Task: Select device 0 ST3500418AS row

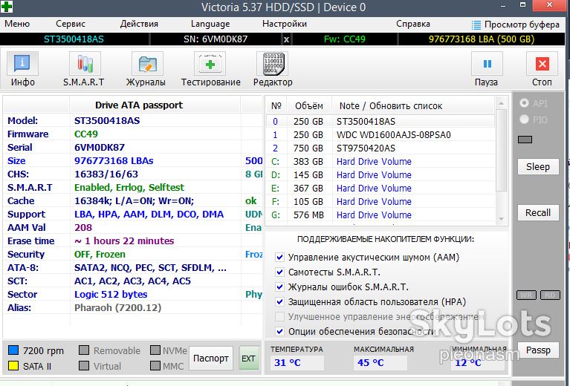Action: click(380, 121)
